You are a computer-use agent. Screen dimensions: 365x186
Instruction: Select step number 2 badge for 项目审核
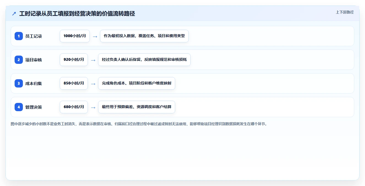pos(19,60)
